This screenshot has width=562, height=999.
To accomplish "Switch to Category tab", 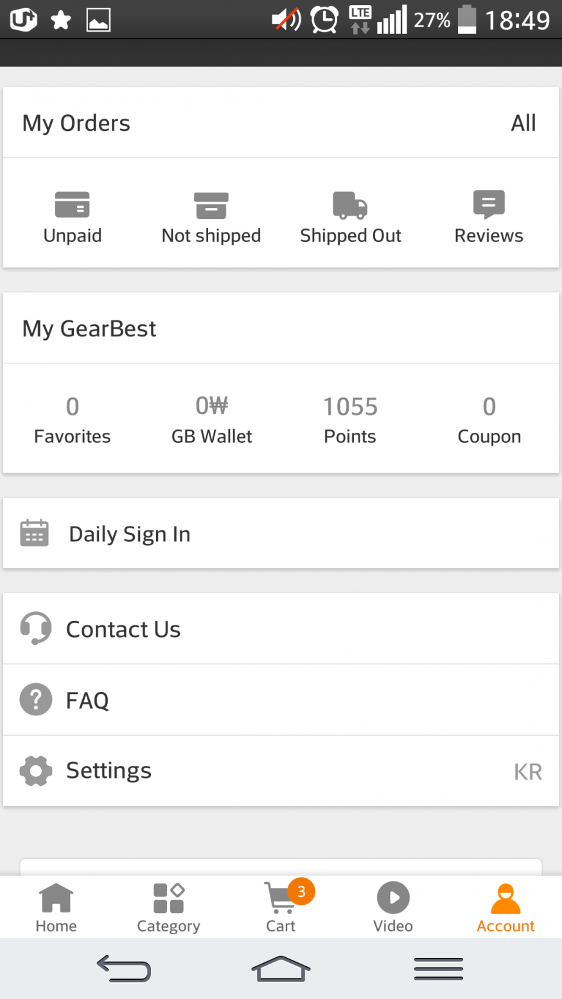I will [x=168, y=907].
